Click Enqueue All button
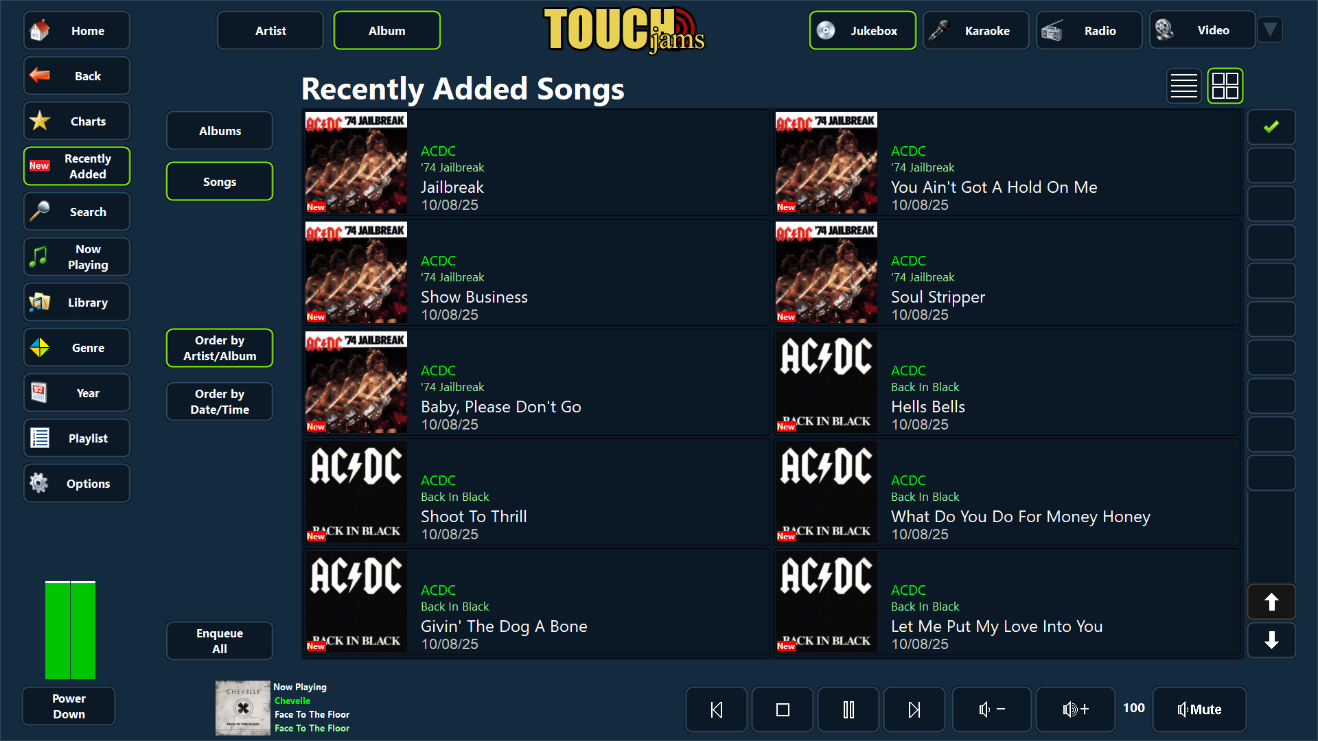1318x741 pixels. point(220,641)
